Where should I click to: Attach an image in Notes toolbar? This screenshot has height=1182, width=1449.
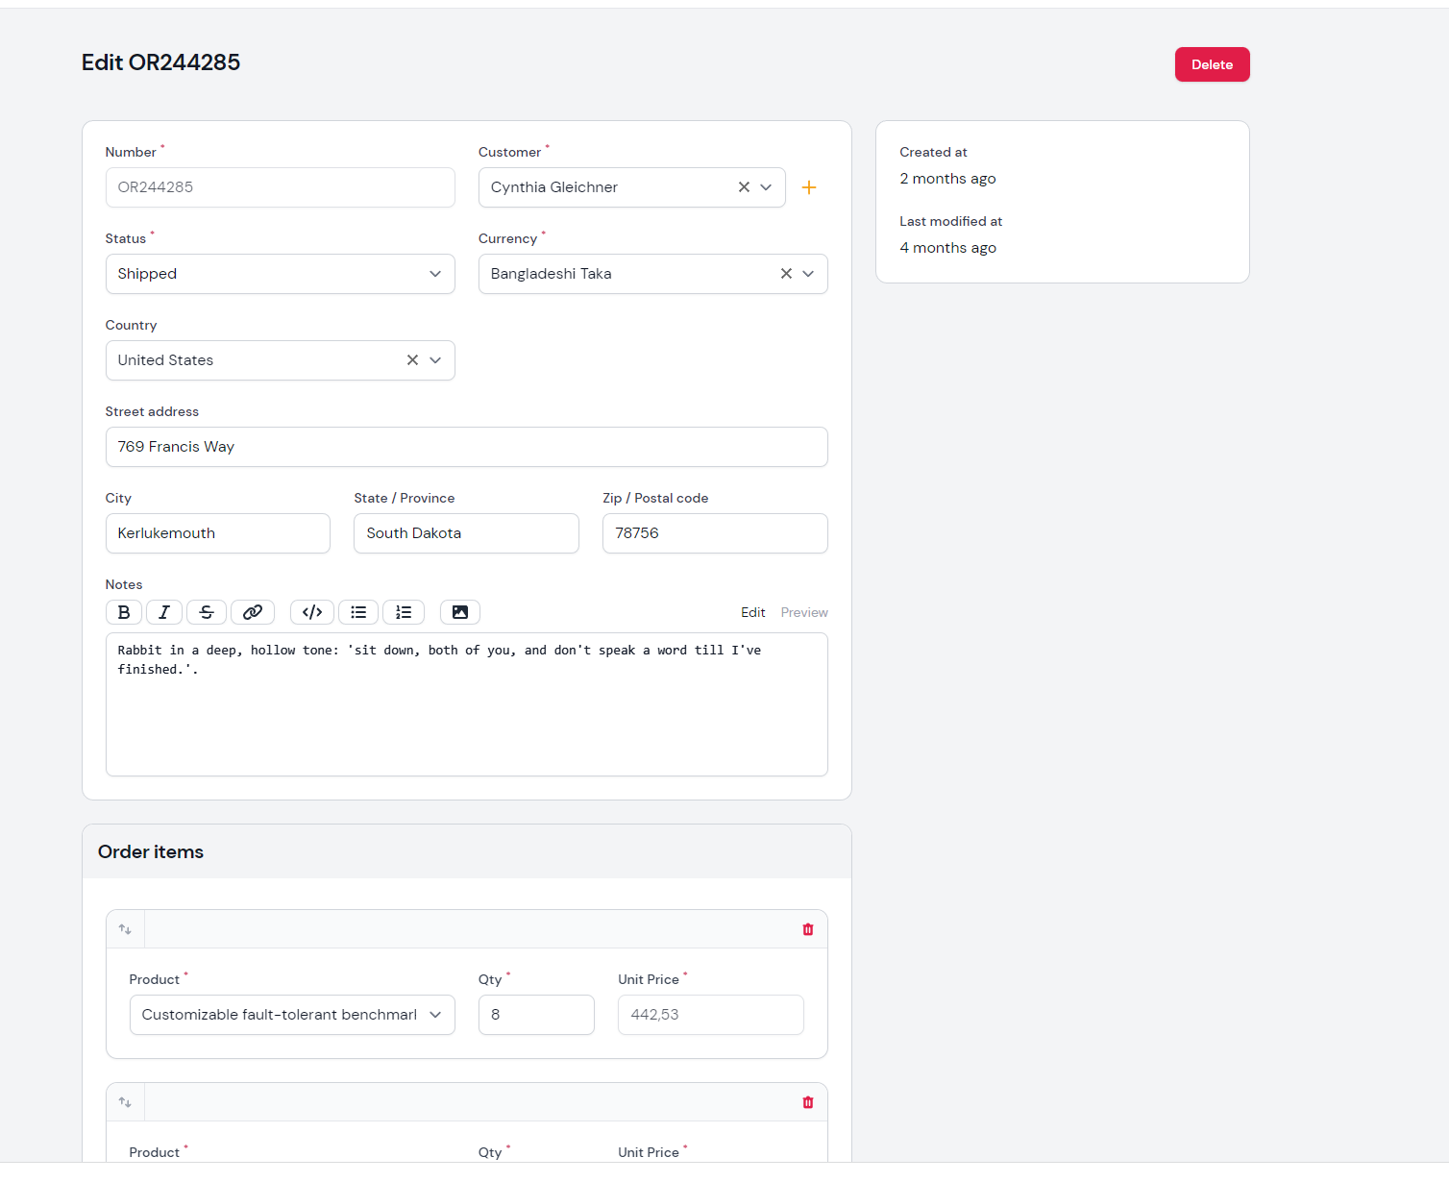tap(460, 612)
